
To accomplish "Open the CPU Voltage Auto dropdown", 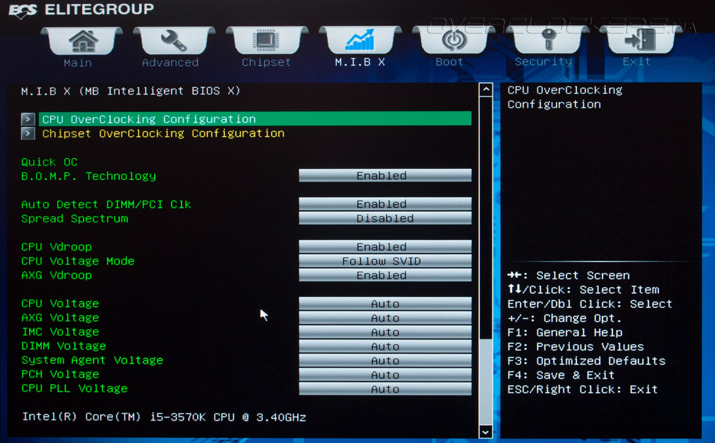I will click(x=385, y=304).
